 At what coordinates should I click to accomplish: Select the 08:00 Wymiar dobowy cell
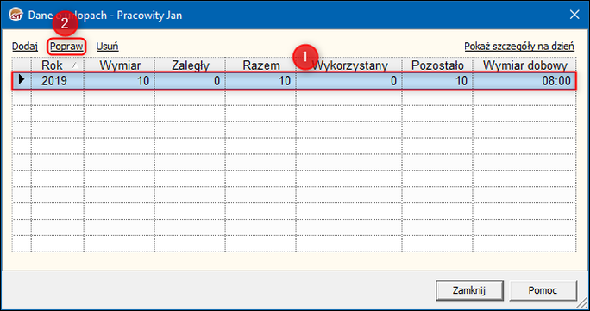pos(524,80)
